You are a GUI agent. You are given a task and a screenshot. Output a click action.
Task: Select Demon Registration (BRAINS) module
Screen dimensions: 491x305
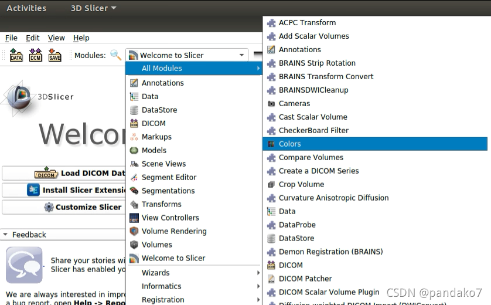point(375,252)
